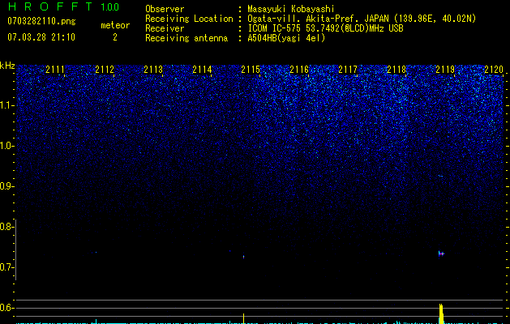Click the 1.1 kHz frequency label
The height and width of the screenshot is (324, 510).
click(6, 105)
